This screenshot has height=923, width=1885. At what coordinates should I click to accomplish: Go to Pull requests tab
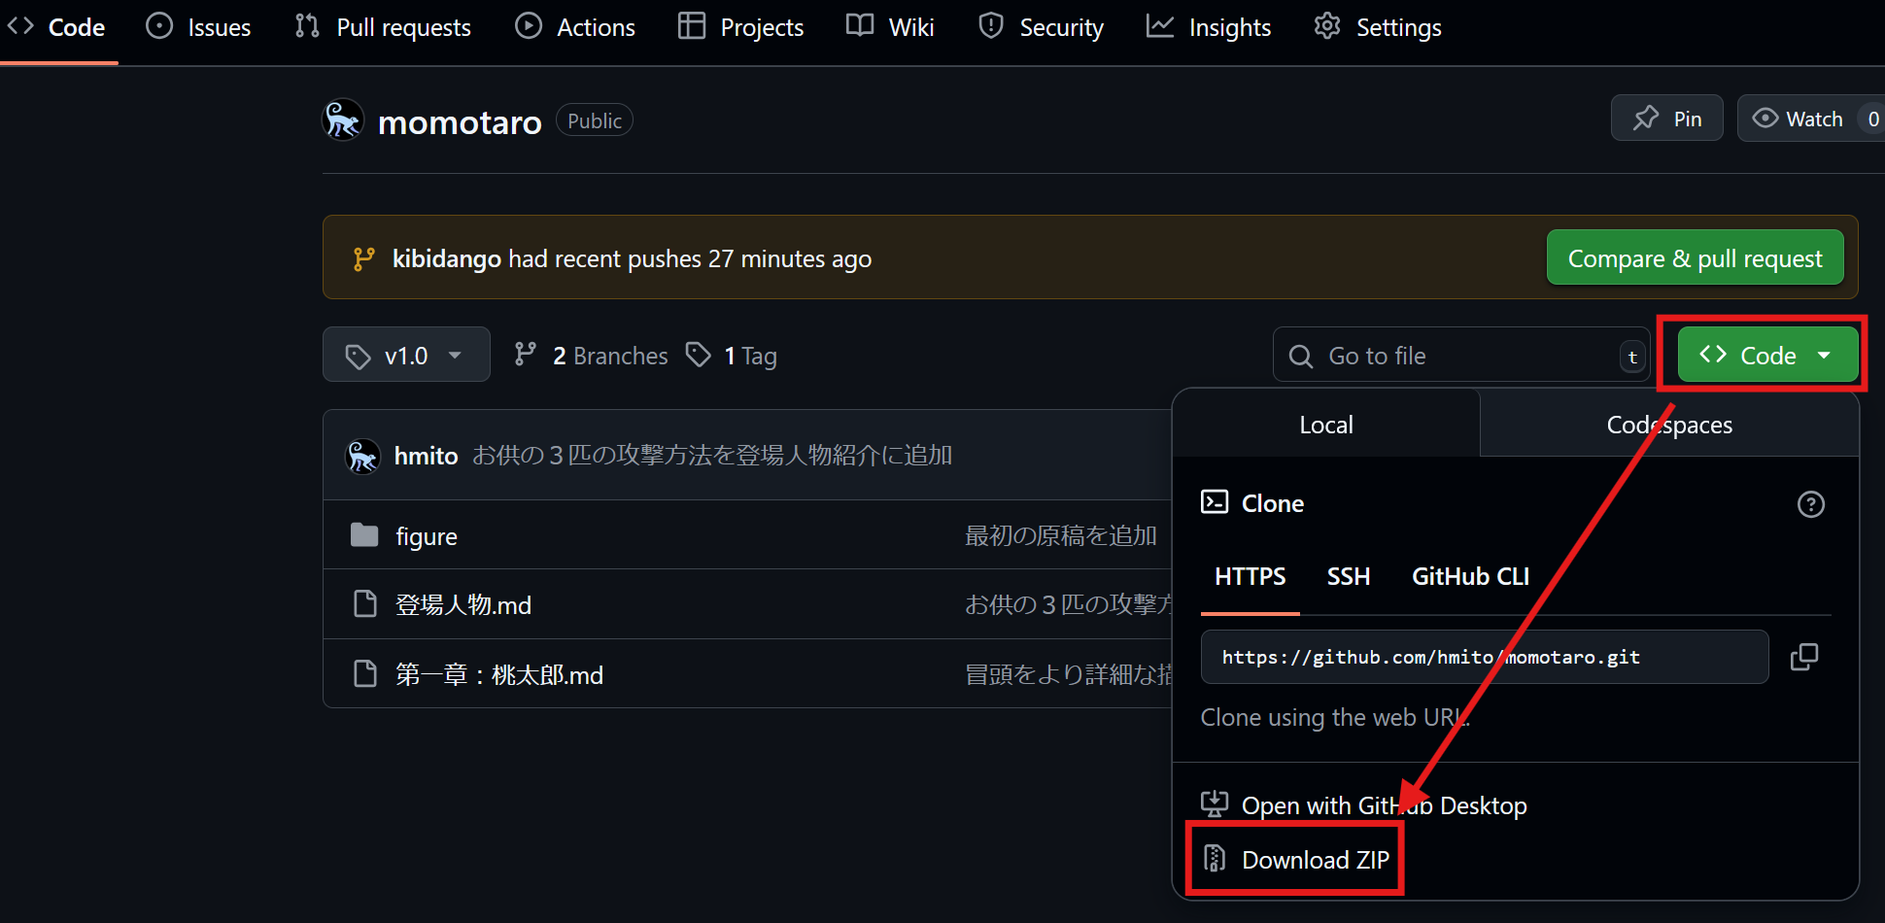tap(383, 27)
